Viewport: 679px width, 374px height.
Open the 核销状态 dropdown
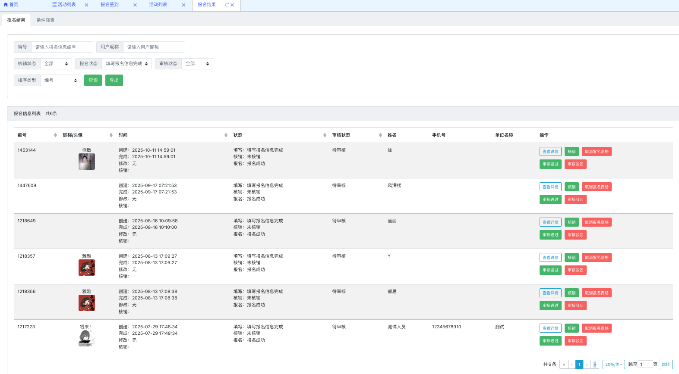coord(56,64)
